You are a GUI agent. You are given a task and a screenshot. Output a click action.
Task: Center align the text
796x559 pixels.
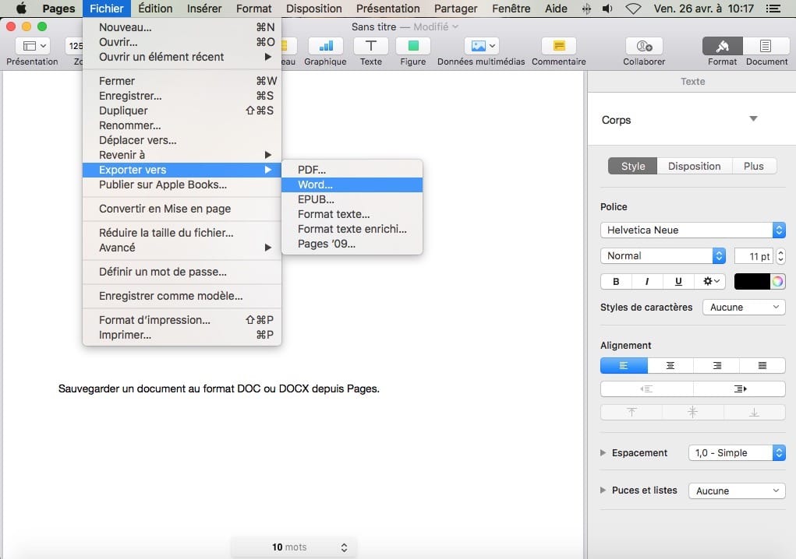pos(670,365)
